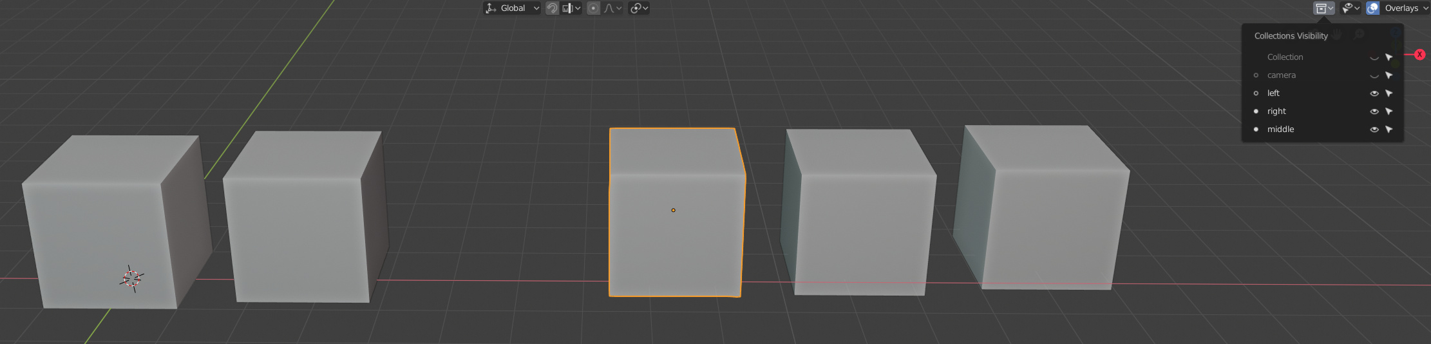Select the left collection entry

click(x=1273, y=93)
